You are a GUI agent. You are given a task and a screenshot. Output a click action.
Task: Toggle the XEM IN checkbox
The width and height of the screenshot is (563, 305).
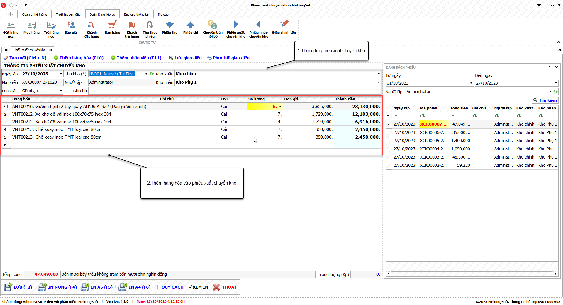[191, 287]
